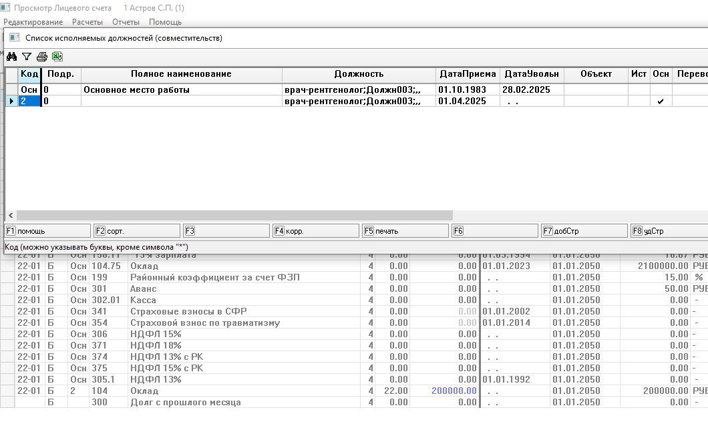Click the horizontal scrollbar thumb
The height and width of the screenshot is (436, 708).
coord(234,216)
